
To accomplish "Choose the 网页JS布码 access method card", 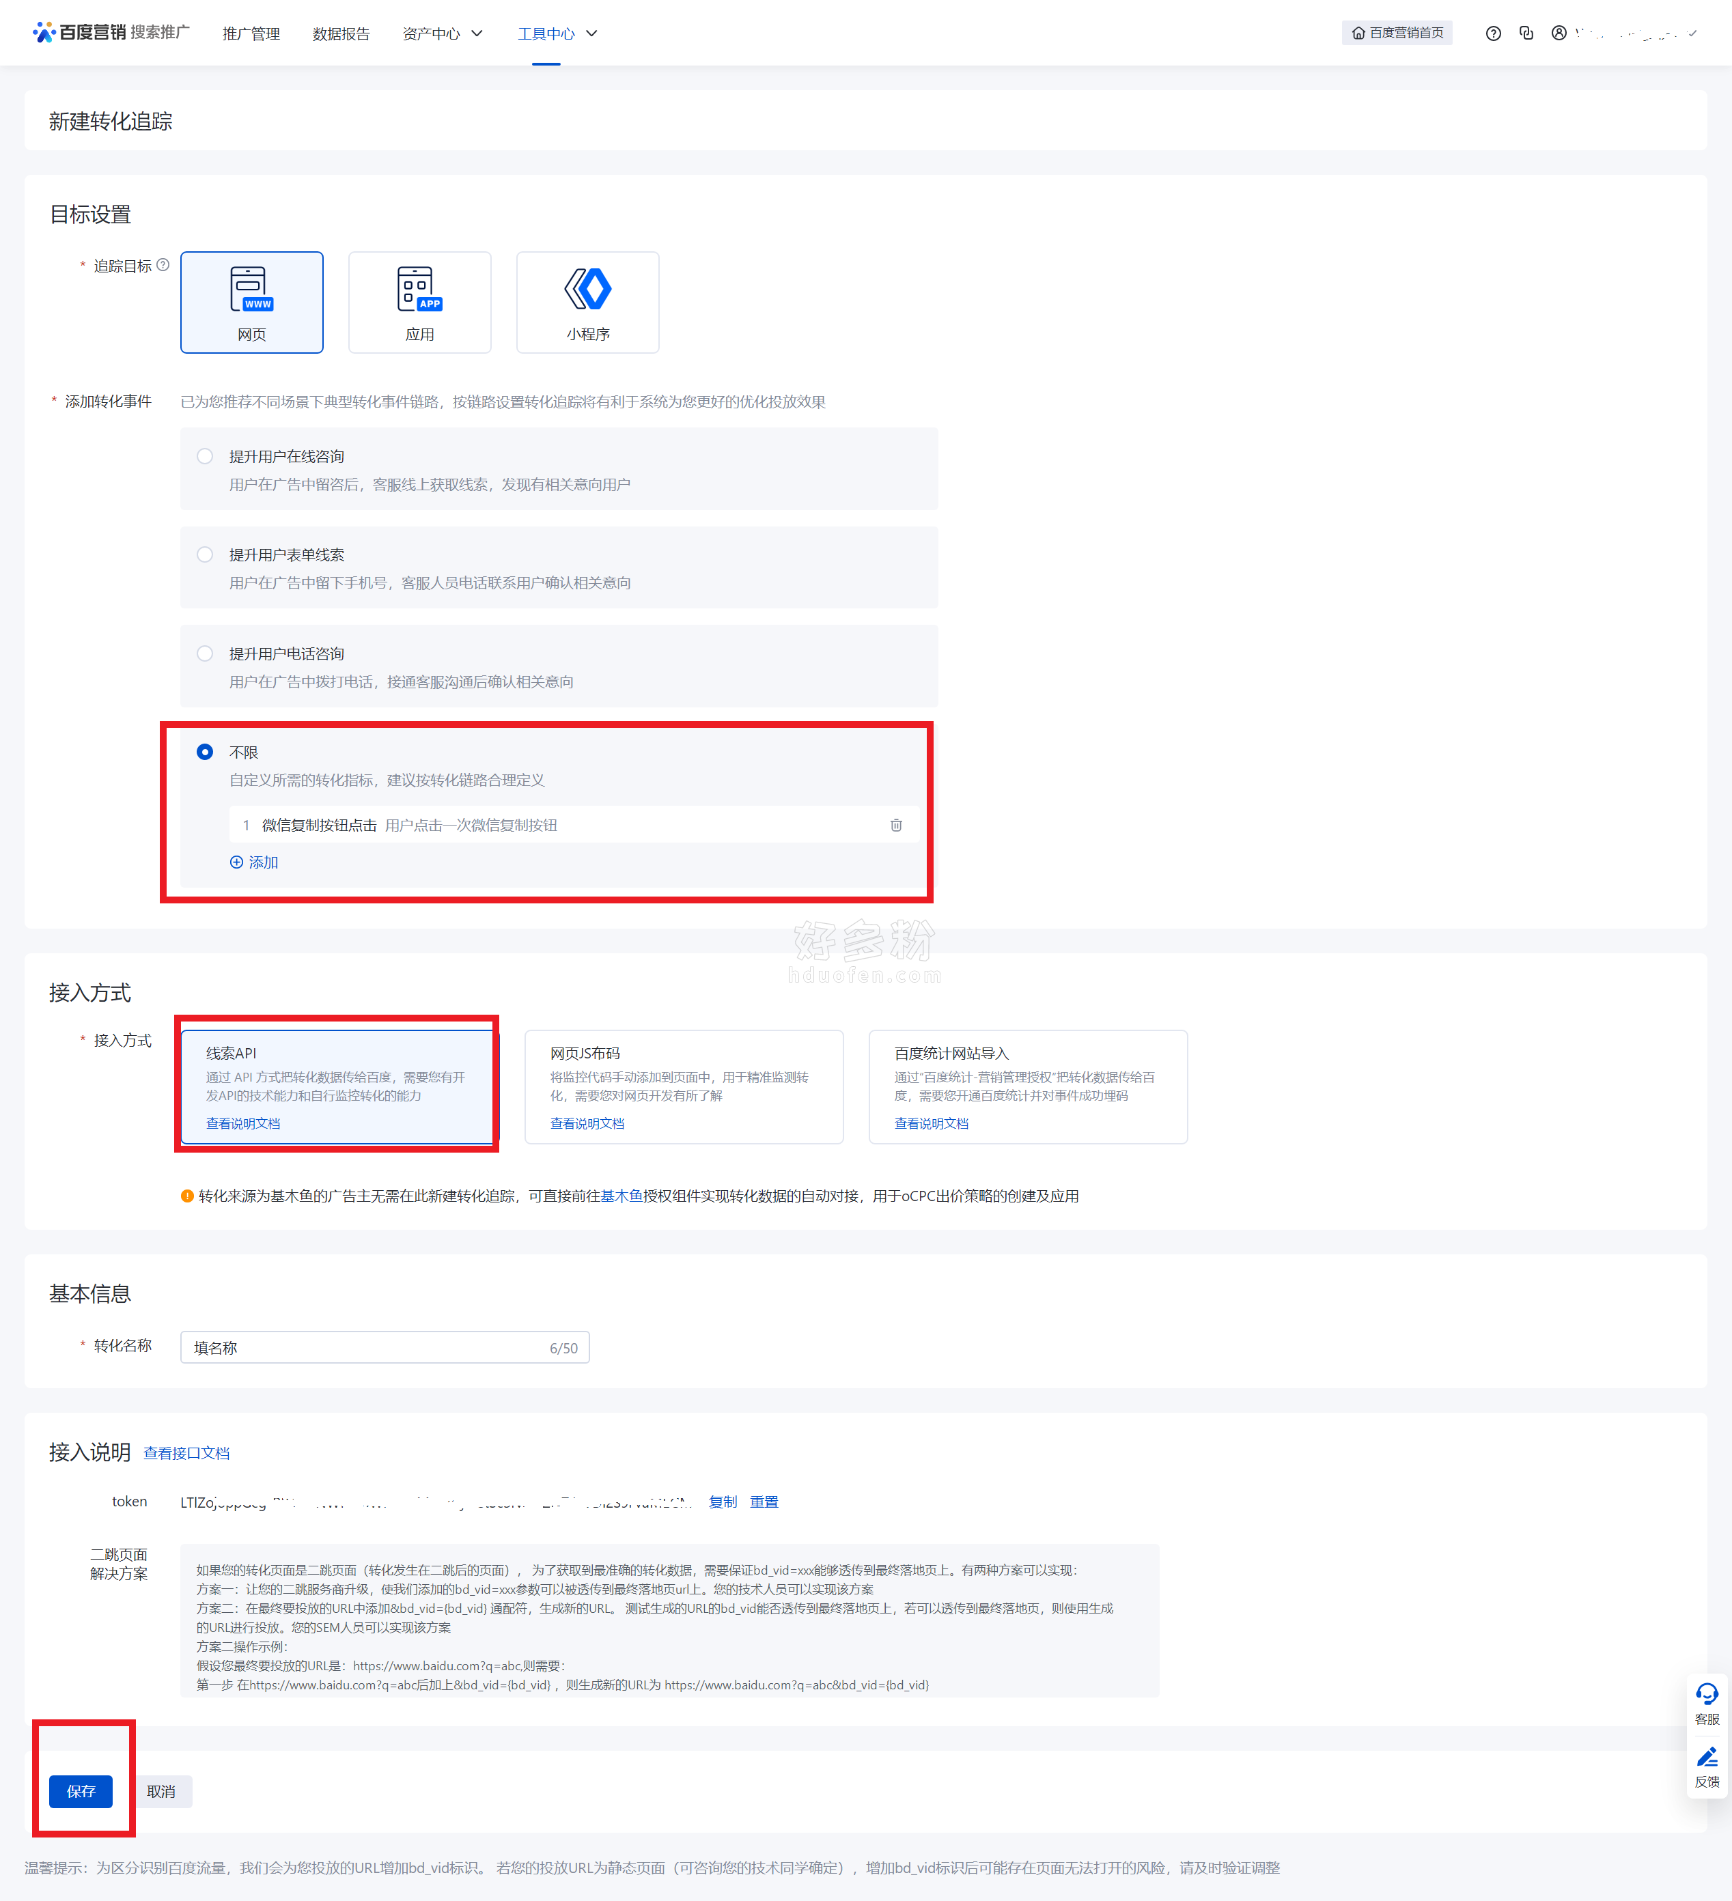I will (x=684, y=1086).
